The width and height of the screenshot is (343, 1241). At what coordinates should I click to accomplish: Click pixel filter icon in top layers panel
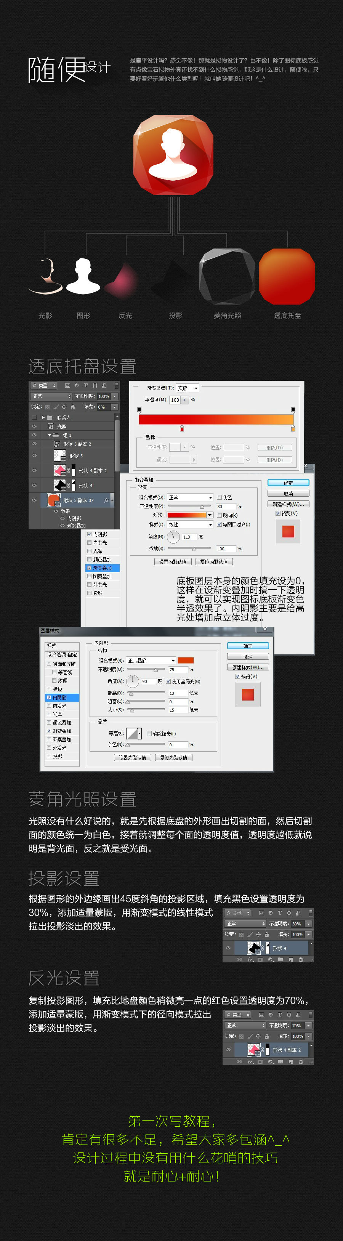pos(68,385)
